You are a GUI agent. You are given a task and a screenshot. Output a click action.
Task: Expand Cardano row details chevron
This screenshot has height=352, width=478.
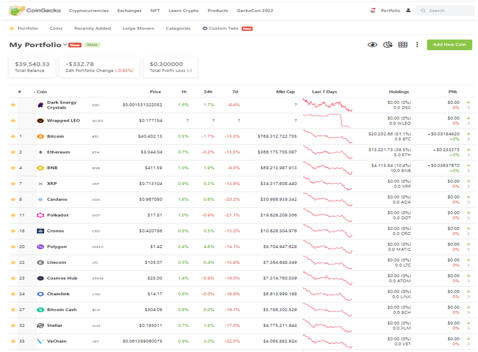pos(469,202)
